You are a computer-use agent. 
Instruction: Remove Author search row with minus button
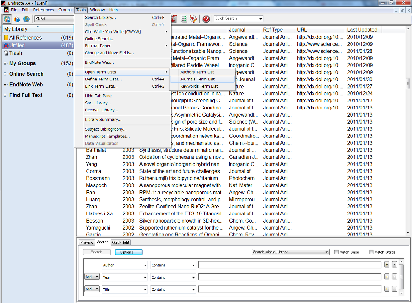394,265
